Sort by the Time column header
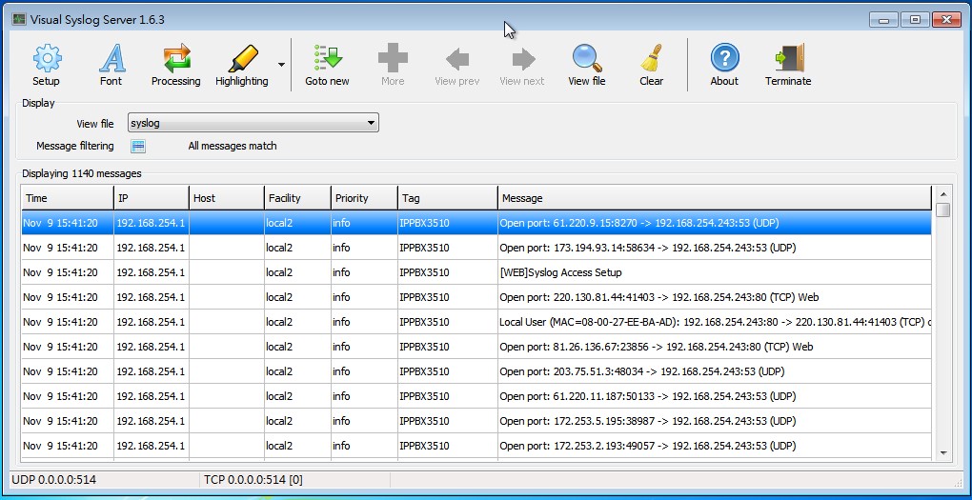The image size is (972, 500). 67,198
